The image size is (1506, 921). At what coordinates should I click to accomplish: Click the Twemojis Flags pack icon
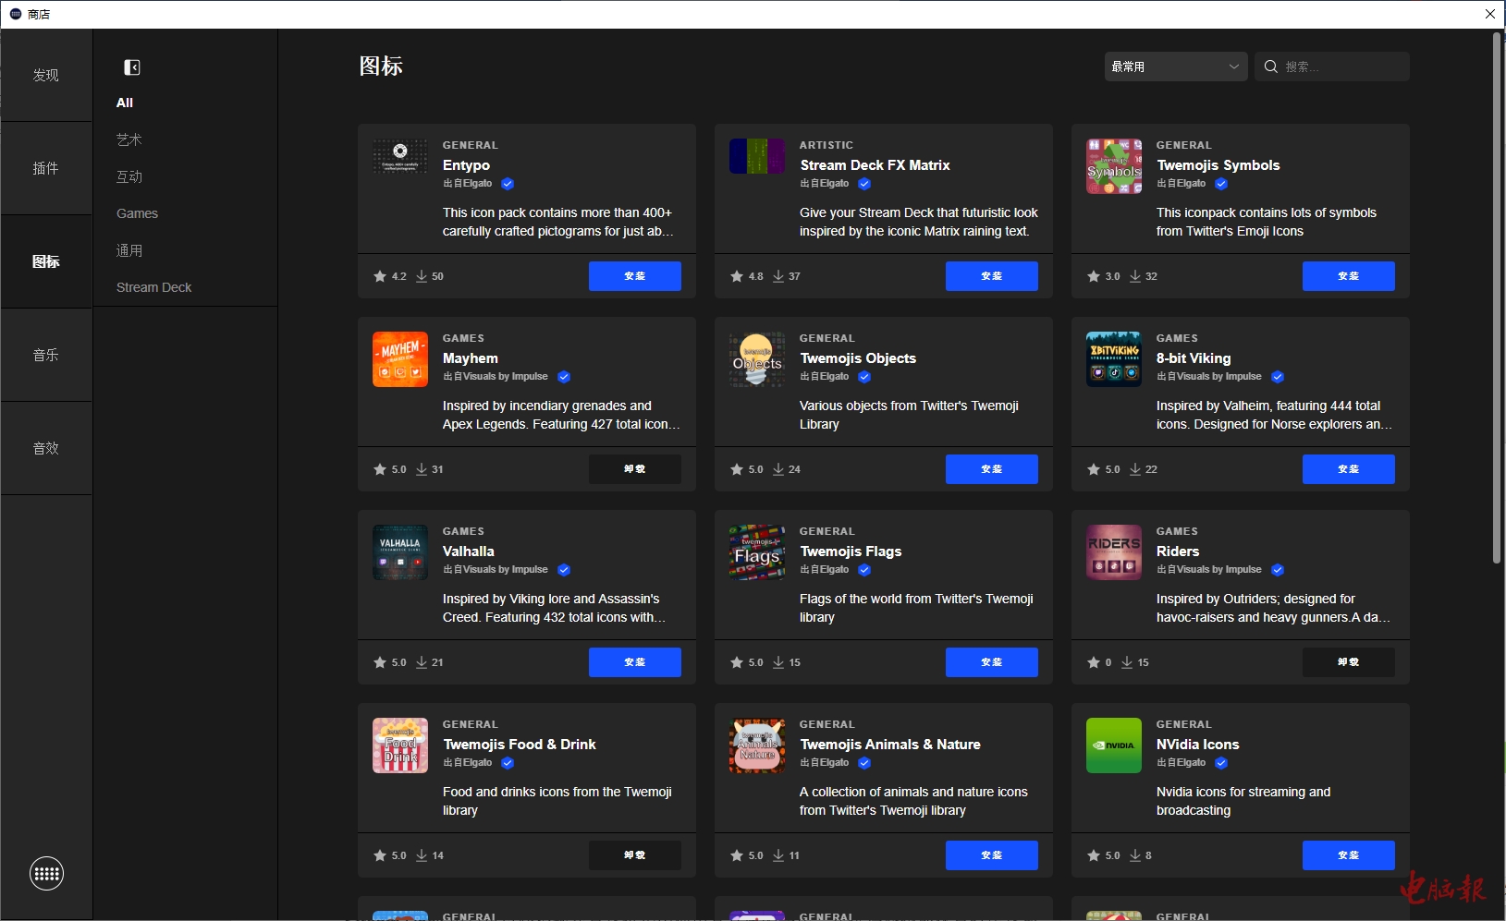coord(756,552)
